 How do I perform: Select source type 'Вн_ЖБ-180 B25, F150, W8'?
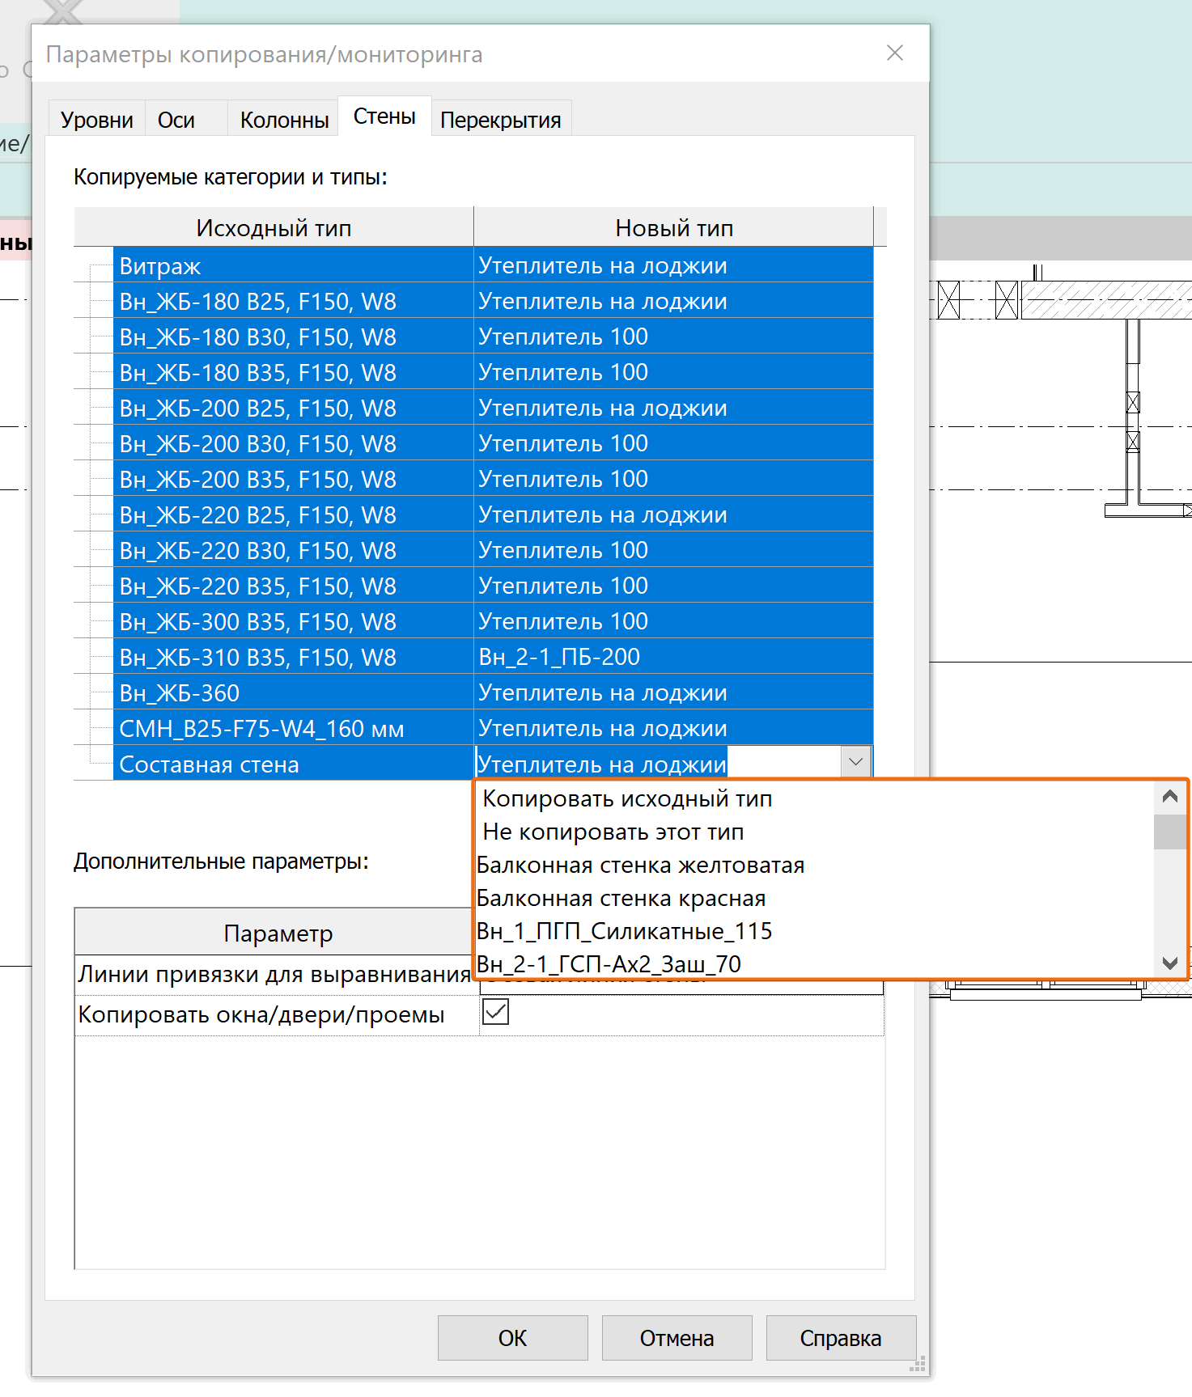tap(293, 301)
